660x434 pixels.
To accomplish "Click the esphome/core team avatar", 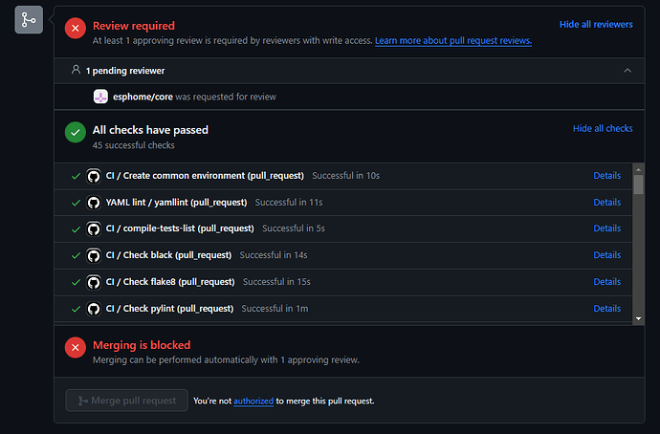I will (100, 97).
